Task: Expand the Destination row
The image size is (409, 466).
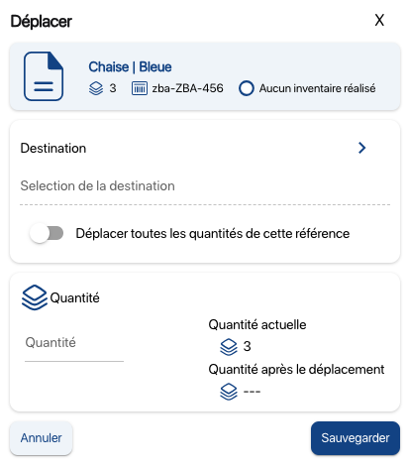Action: 205,148
